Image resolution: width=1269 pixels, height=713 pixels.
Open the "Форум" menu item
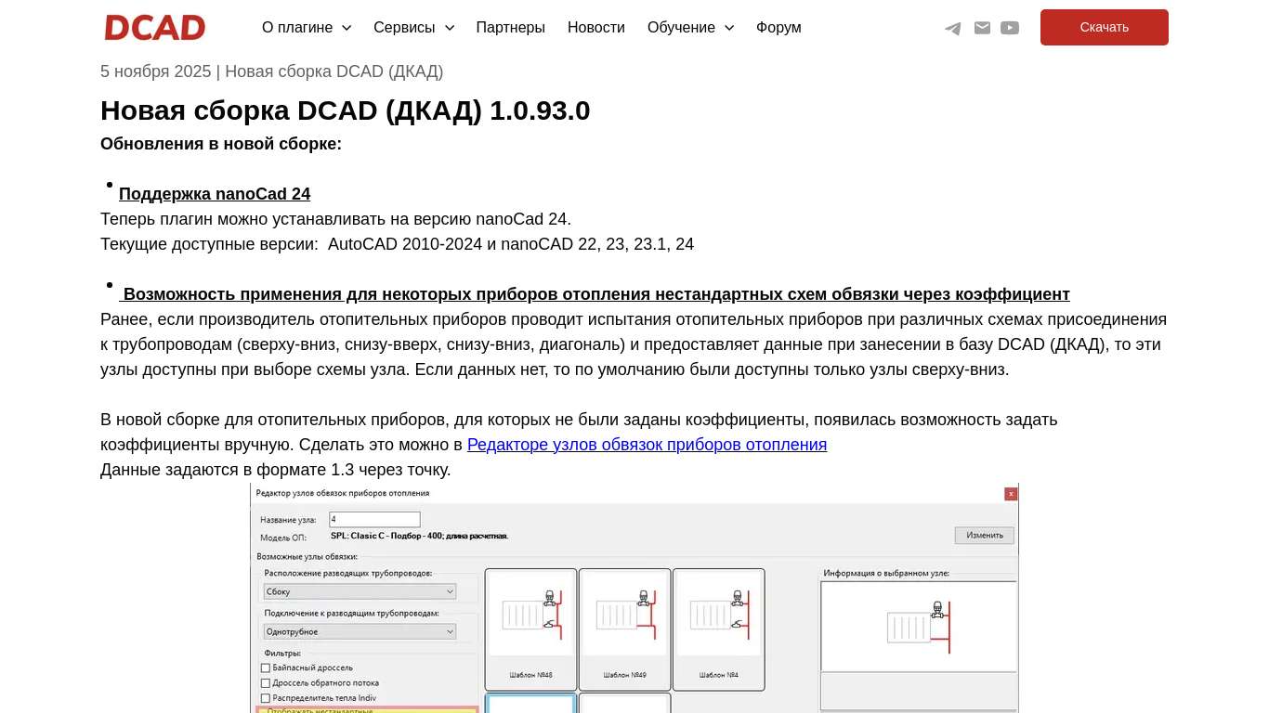tap(778, 28)
